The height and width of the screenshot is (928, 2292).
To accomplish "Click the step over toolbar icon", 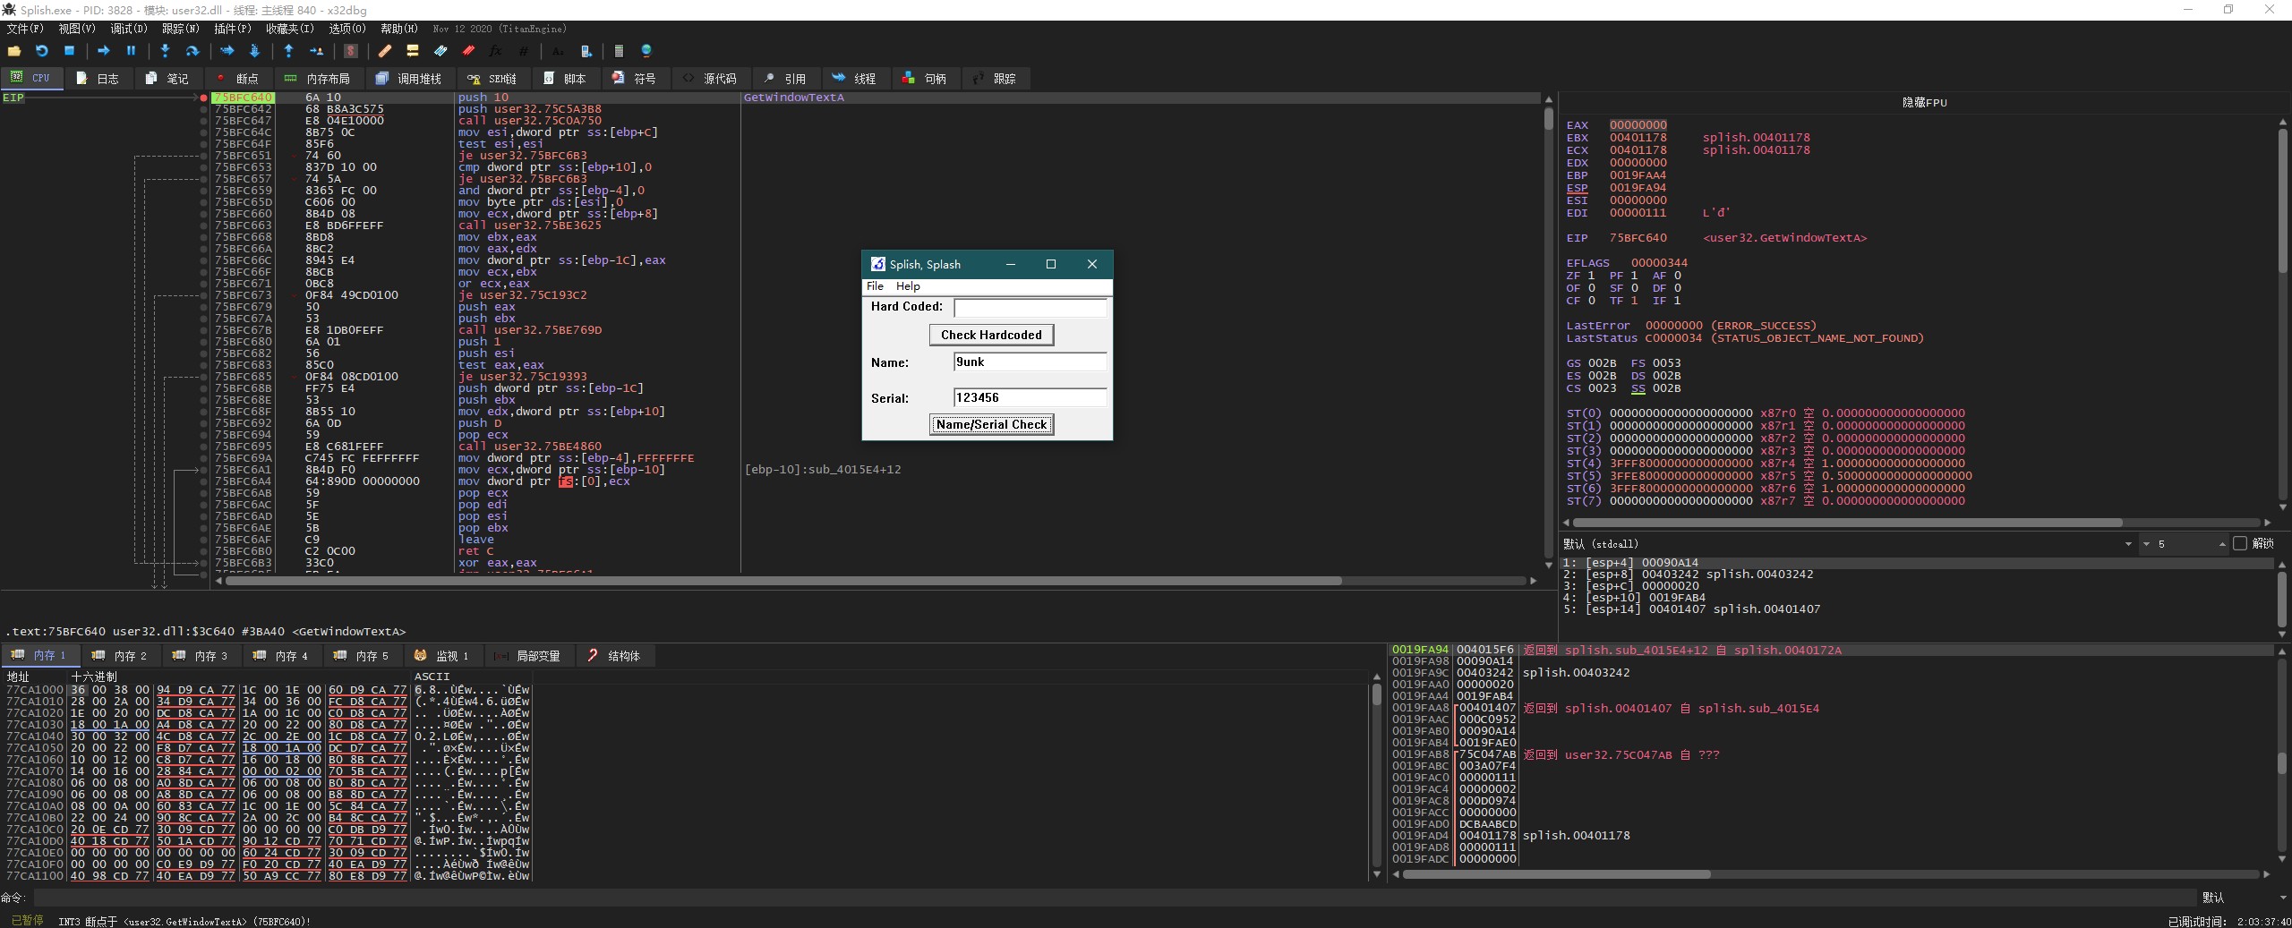I will click(192, 51).
